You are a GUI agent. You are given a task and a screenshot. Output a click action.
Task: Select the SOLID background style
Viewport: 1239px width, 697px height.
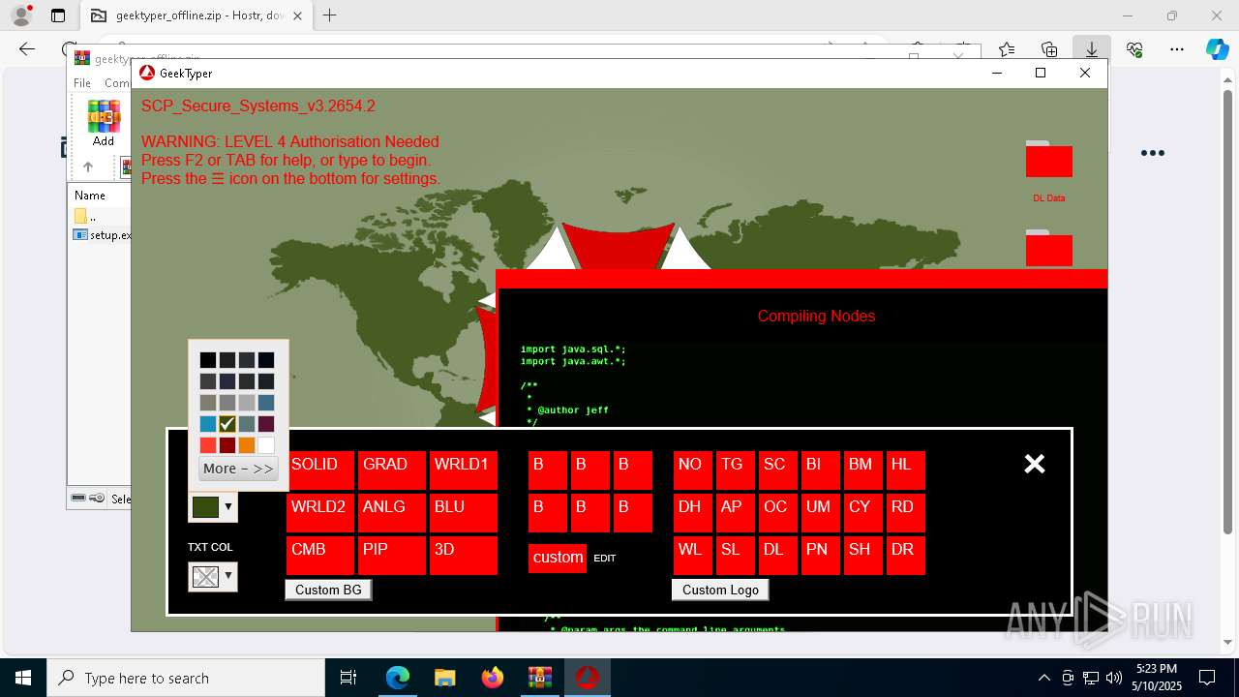[319, 470]
